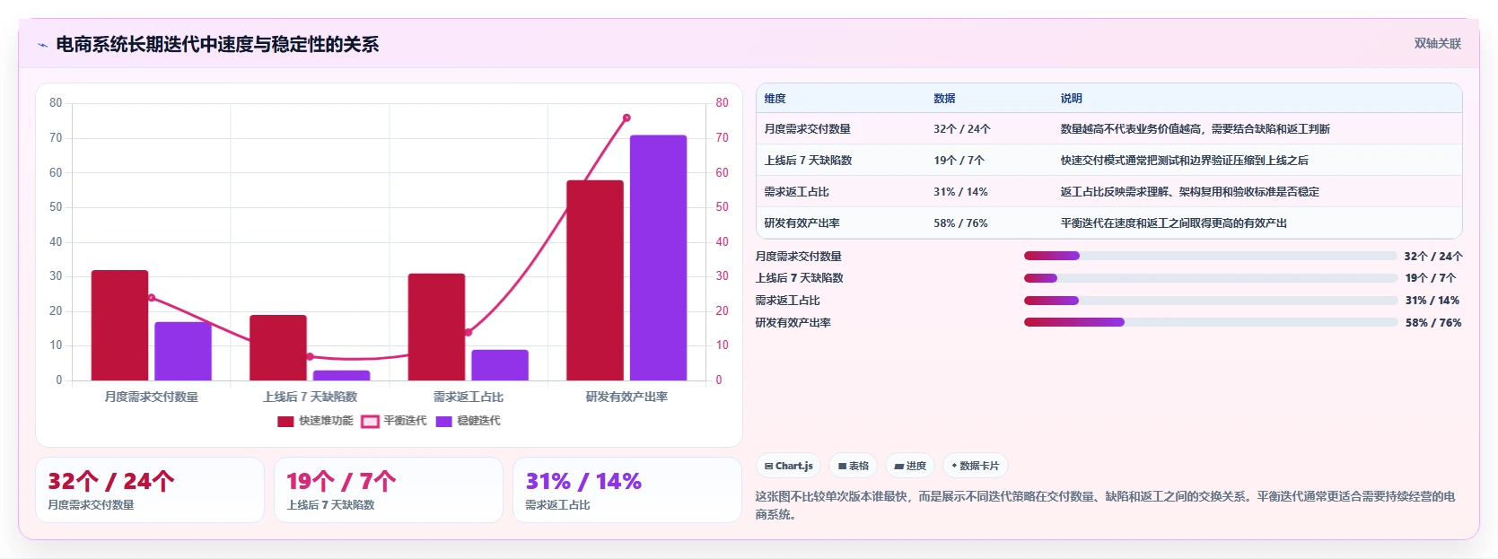Click the crimson bar for 需求返工占比
Screen dimensions: 1498x559
coord(436,327)
